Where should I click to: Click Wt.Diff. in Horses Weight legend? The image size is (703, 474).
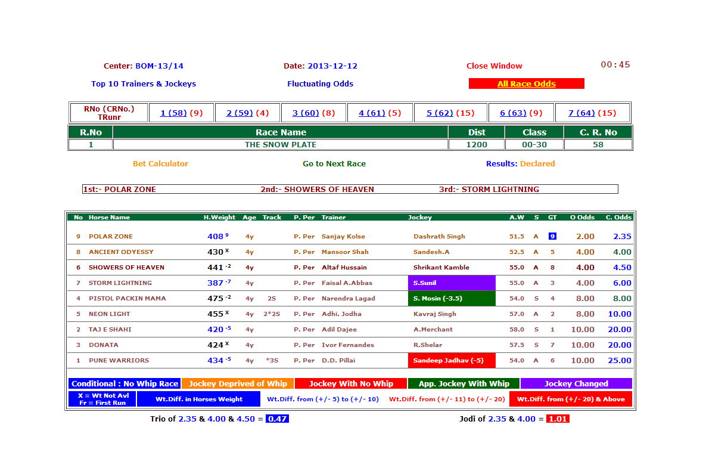(x=198, y=399)
